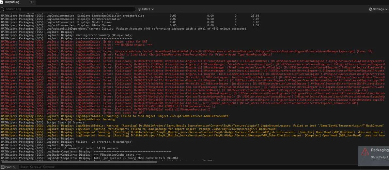389x170 pixels.
Task: Open the Cmd console type dropdown
Action: 14,167
